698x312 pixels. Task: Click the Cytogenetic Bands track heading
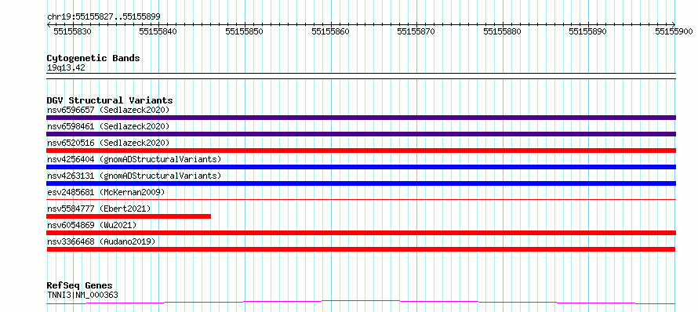(93, 58)
